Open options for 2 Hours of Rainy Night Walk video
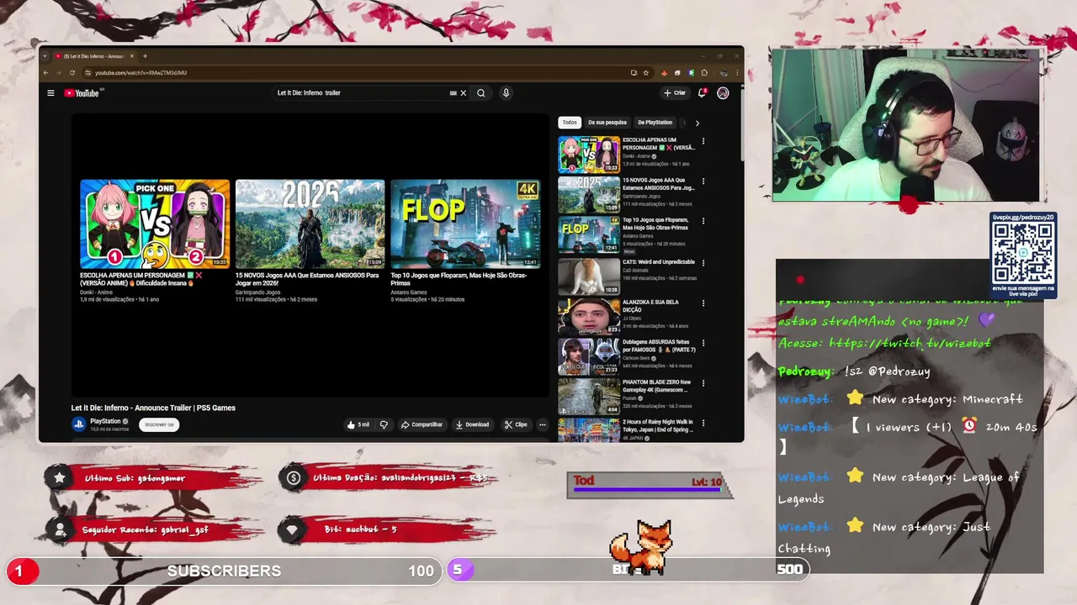The height and width of the screenshot is (605, 1077). [x=703, y=423]
